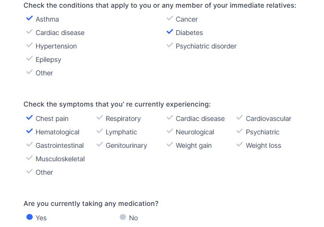The image size is (324, 227).
Task: Check the Lymphatic symptom option
Action: 100,132
